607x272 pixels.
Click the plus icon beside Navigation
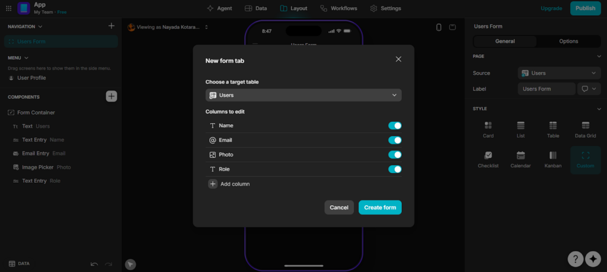[x=111, y=26]
